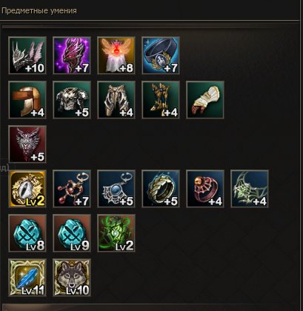Click the red gem ring +4

(205, 189)
